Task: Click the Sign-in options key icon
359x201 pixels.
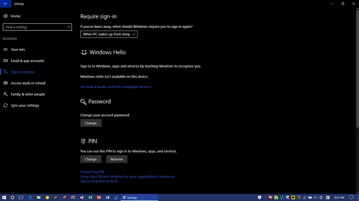Action: pyautogui.click(x=5, y=72)
